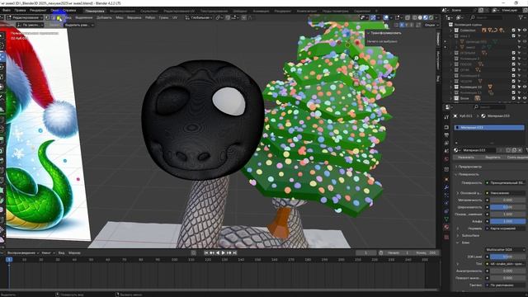Open the Physics properties tab
The width and height of the screenshot is (528, 297).
[x=446, y=204]
